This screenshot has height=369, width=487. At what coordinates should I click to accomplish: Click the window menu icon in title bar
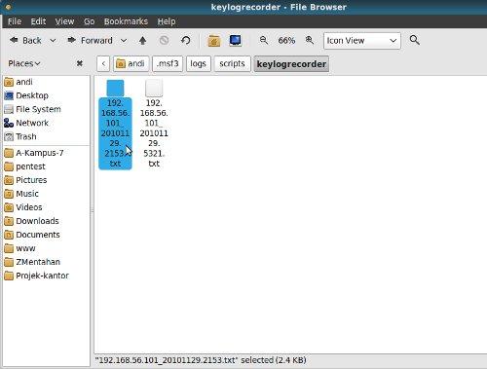(8, 7)
